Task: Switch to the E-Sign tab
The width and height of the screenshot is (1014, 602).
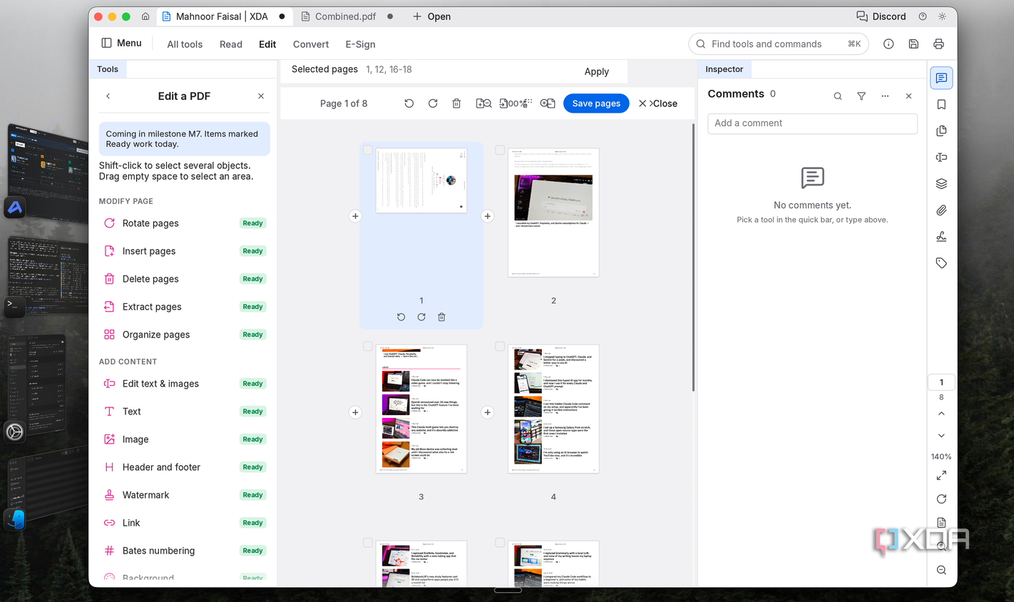Action: (360, 44)
